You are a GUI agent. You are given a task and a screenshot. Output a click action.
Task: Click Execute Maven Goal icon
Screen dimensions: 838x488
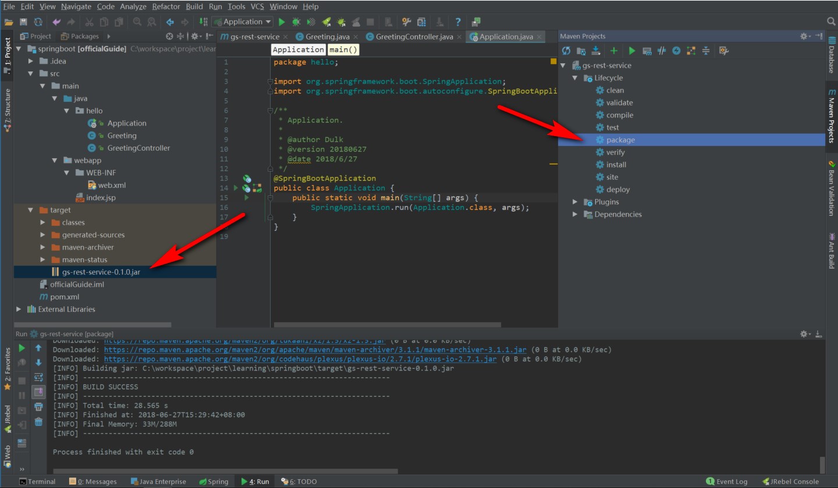pyautogui.click(x=646, y=51)
